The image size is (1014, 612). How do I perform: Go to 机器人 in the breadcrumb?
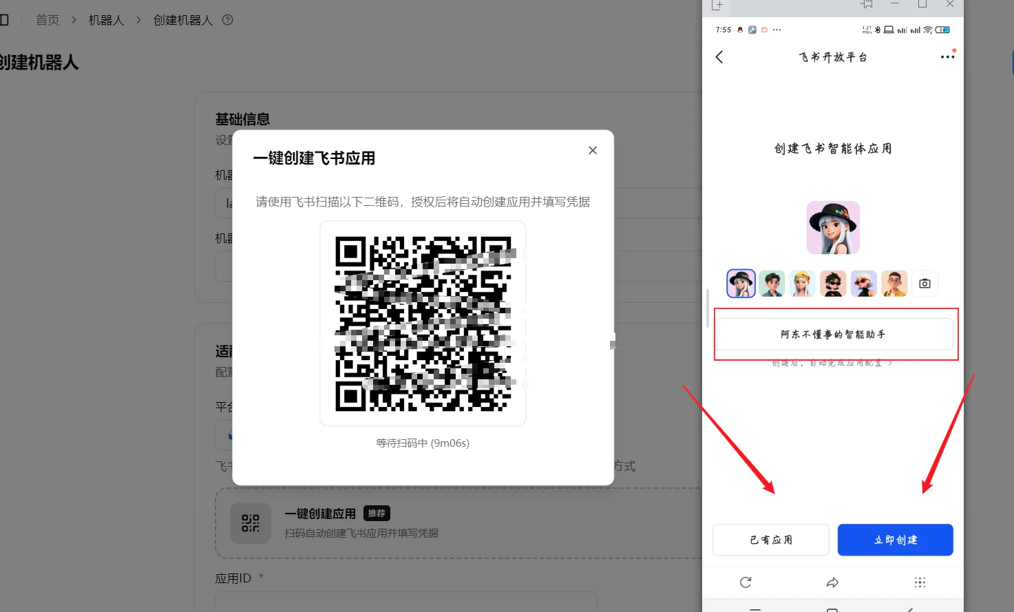click(107, 20)
